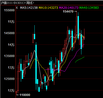Click the 15万 price axis label

(11, 22)
